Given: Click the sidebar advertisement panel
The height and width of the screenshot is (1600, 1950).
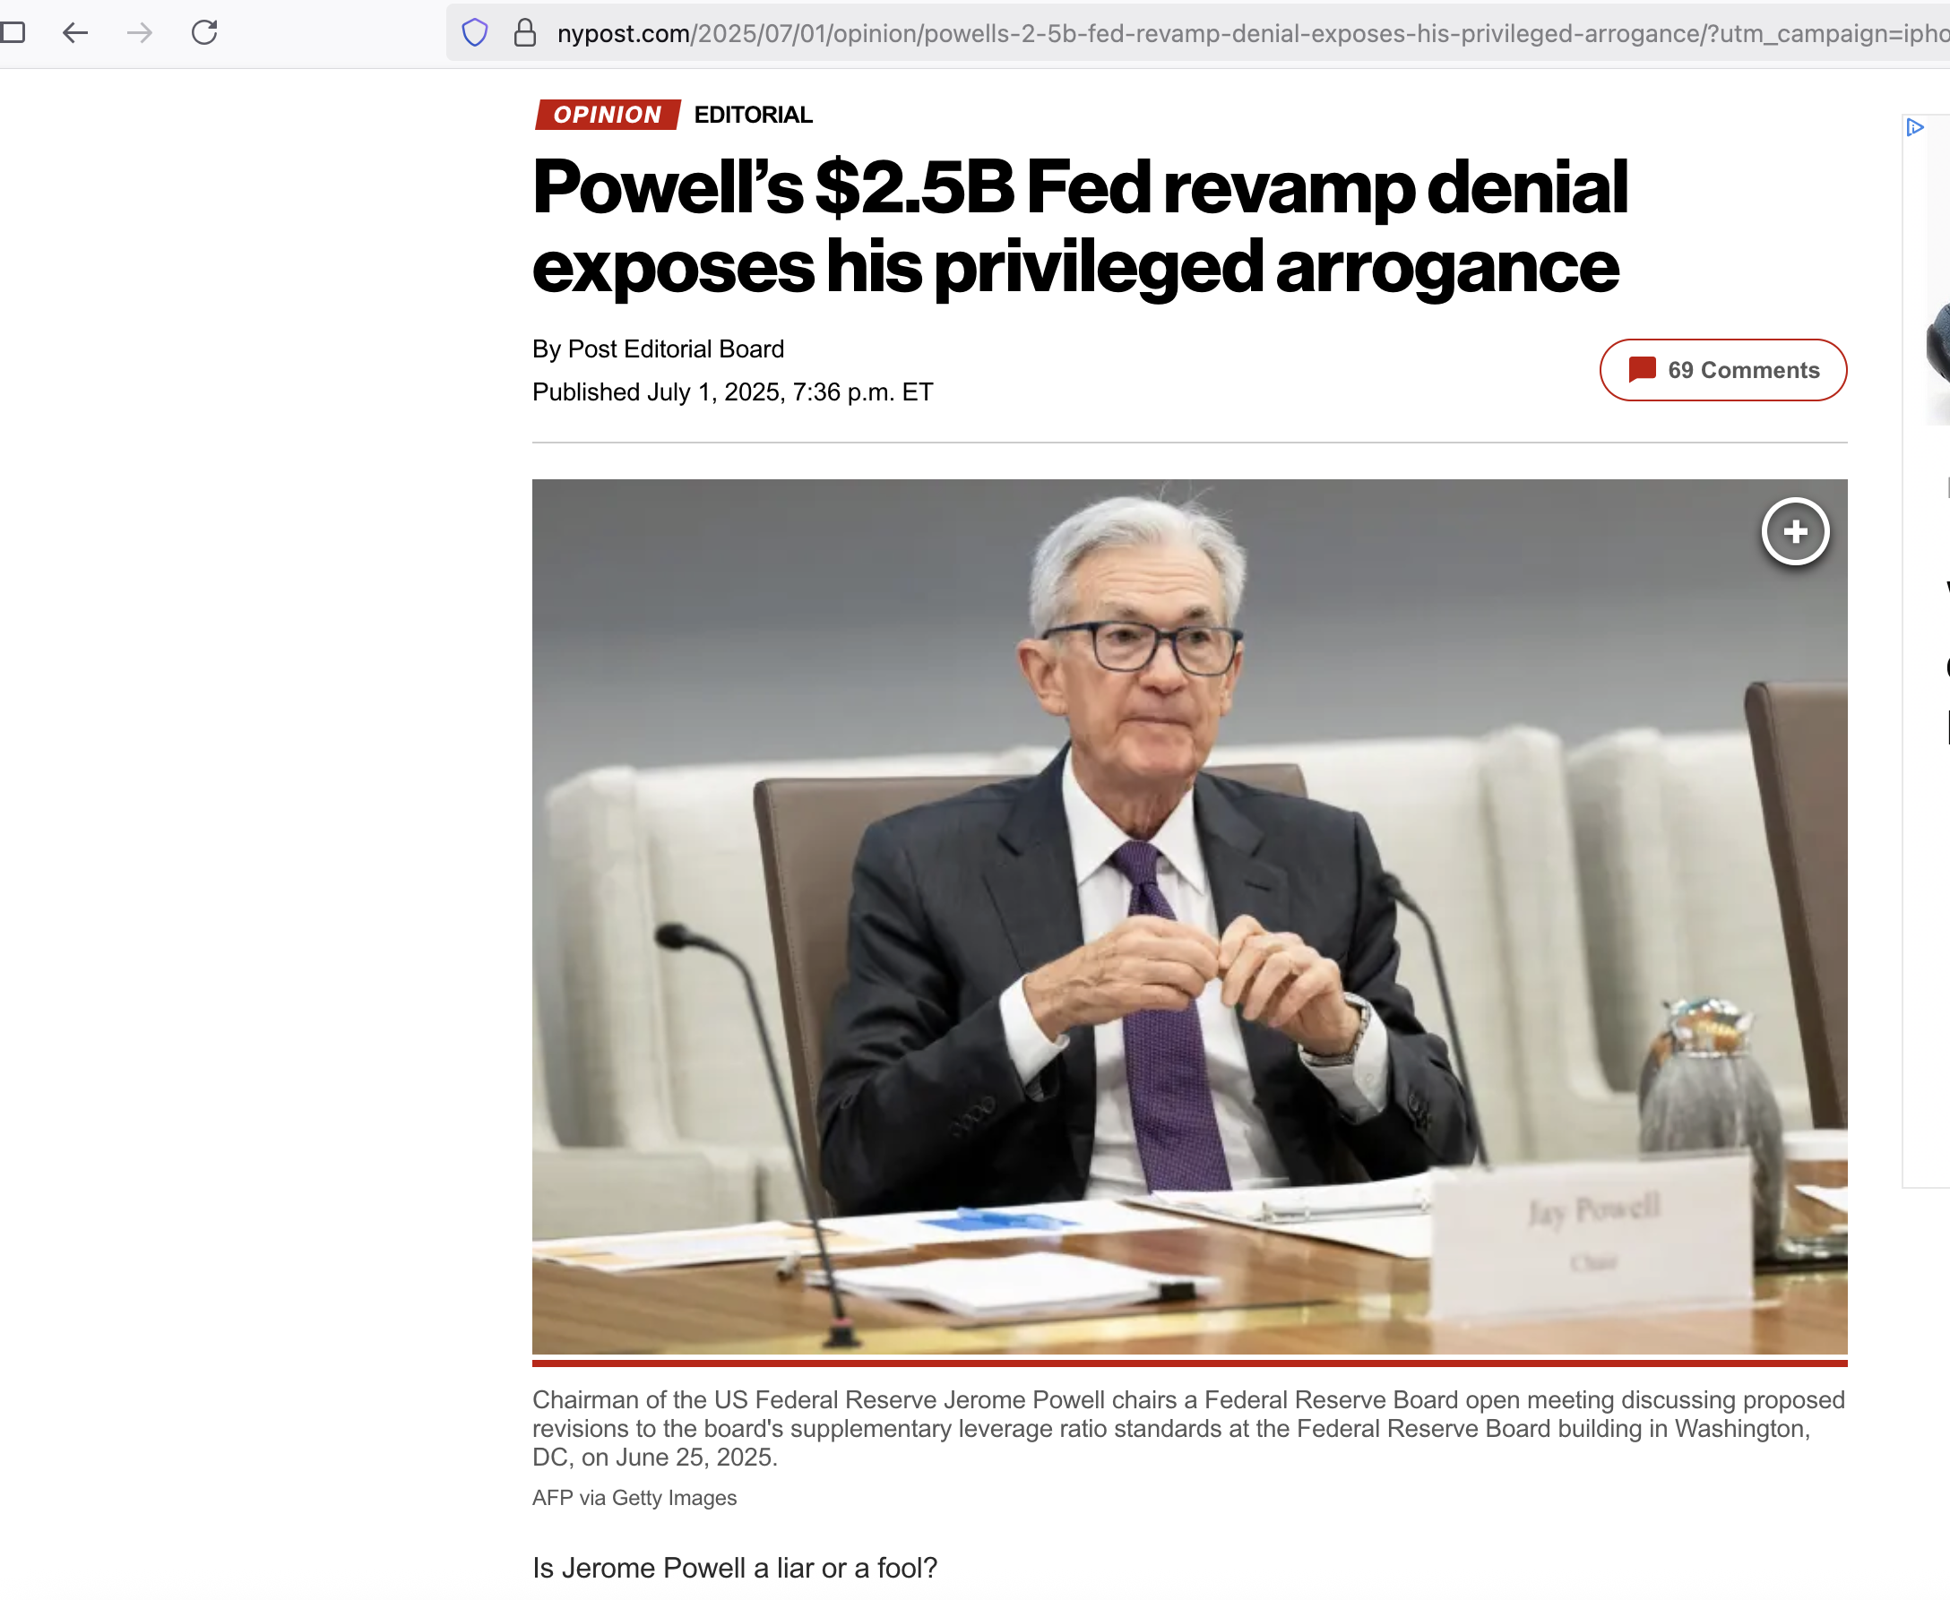Looking at the screenshot, I should point(1927,651).
